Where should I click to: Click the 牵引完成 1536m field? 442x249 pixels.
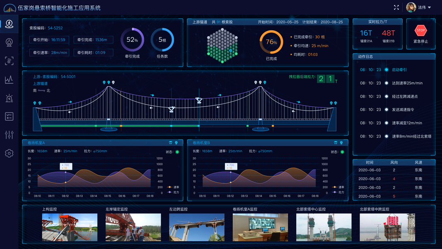pyautogui.click(x=93, y=40)
